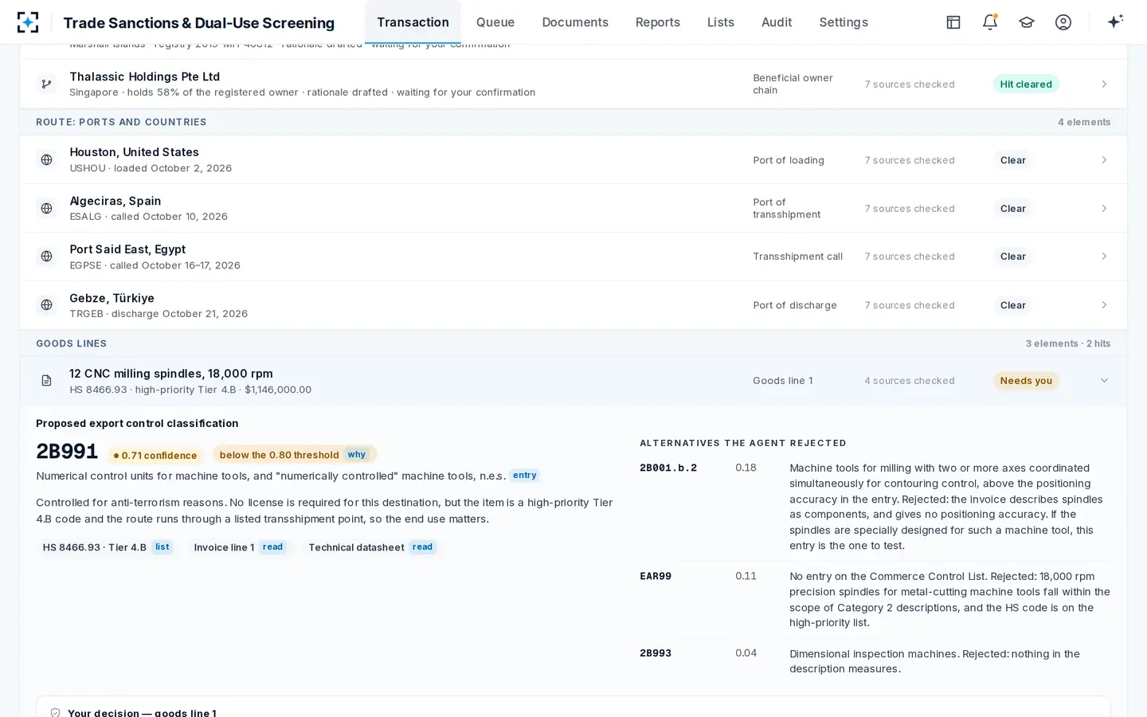Click the globe icon for Algeciras, Spain

(x=47, y=209)
